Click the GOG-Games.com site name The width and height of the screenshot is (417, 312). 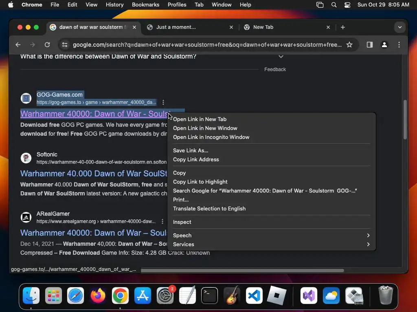(x=59, y=95)
